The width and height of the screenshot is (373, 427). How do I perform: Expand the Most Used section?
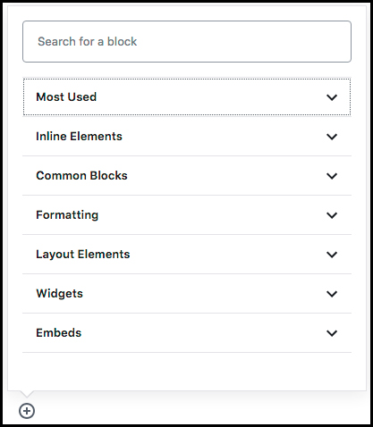(x=187, y=97)
